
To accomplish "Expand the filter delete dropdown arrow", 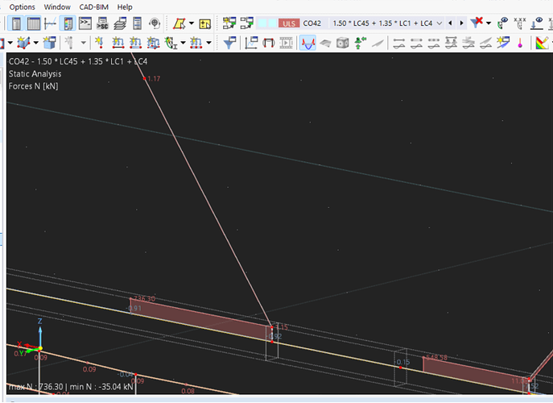I will pyautogui.click(x=489, y=23).
